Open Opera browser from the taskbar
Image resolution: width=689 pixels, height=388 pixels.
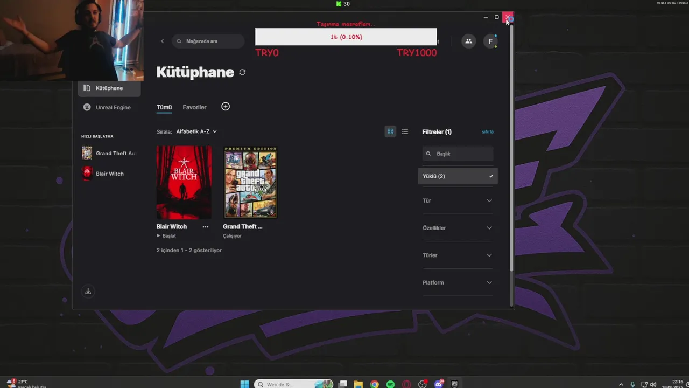[x=406, y=384]
